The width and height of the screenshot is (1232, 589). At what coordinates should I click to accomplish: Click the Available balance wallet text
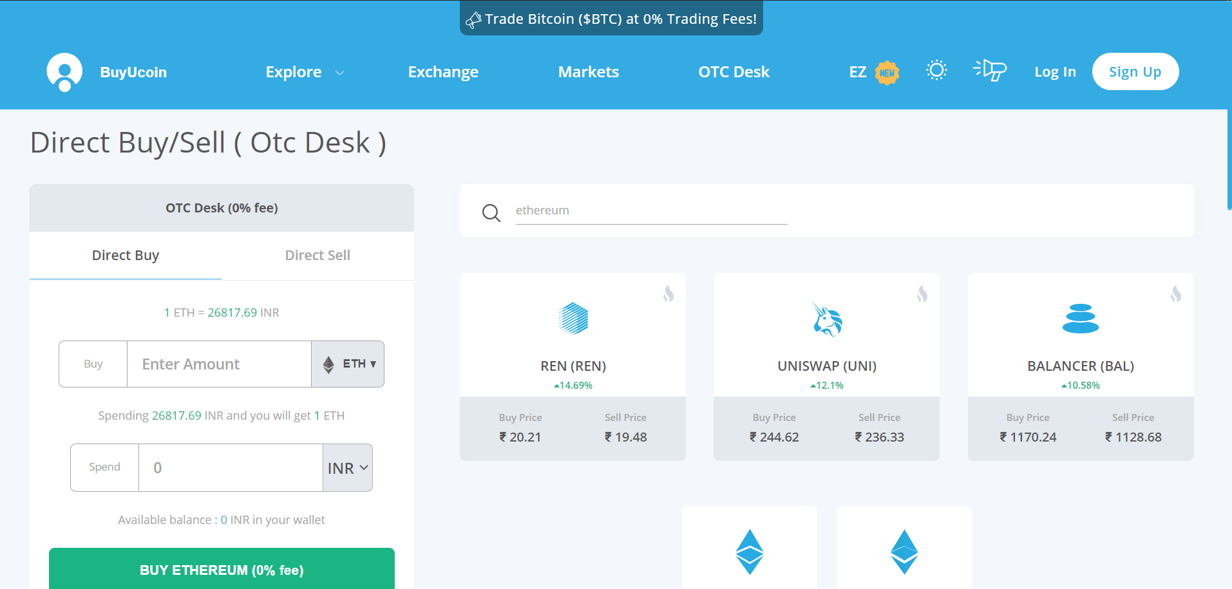(222, 520)
